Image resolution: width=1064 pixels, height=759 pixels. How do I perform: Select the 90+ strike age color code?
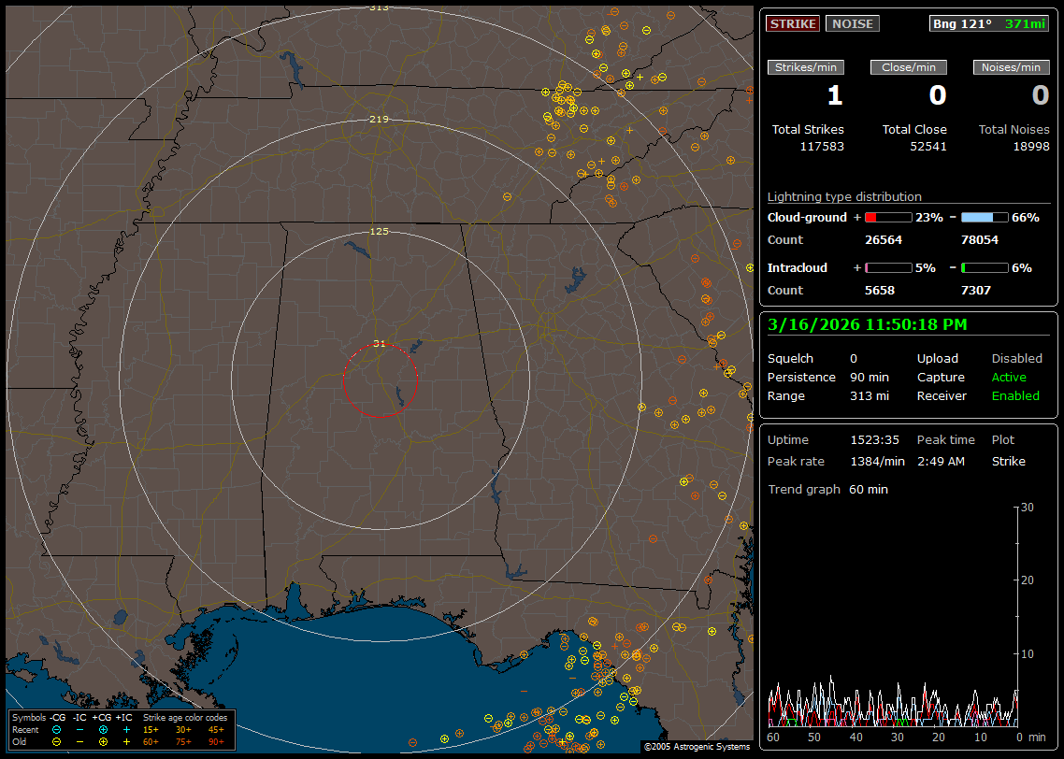(x=216, y=741)
